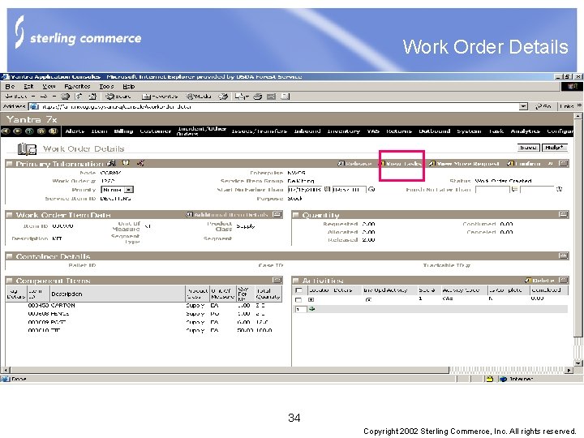The height and width of the screenshot is (438, 584).
Task: Click the browser Print icon
Action: click(258, 97)
